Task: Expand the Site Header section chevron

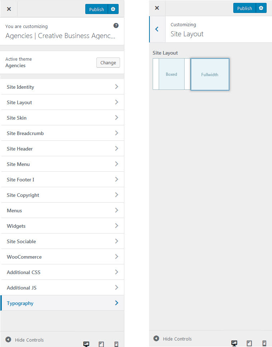Action: (116, 148)
